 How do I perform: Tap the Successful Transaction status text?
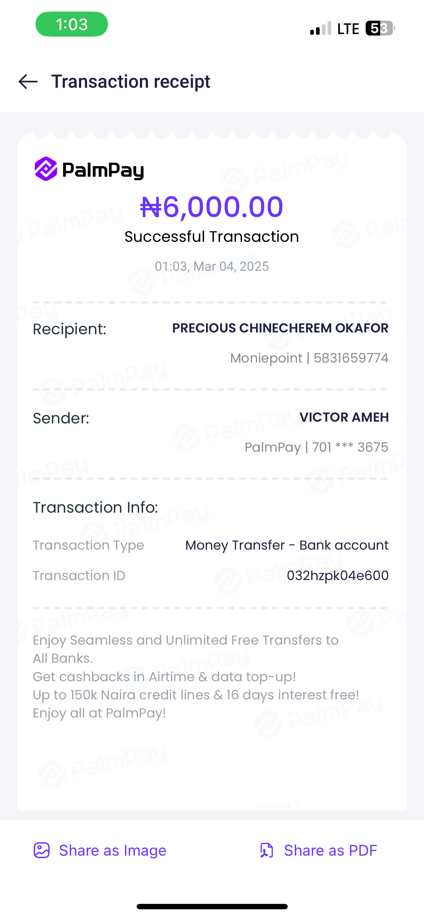point(212,236)
